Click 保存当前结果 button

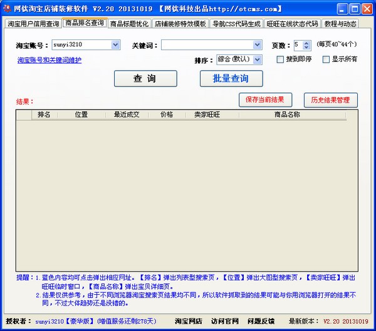265,99
